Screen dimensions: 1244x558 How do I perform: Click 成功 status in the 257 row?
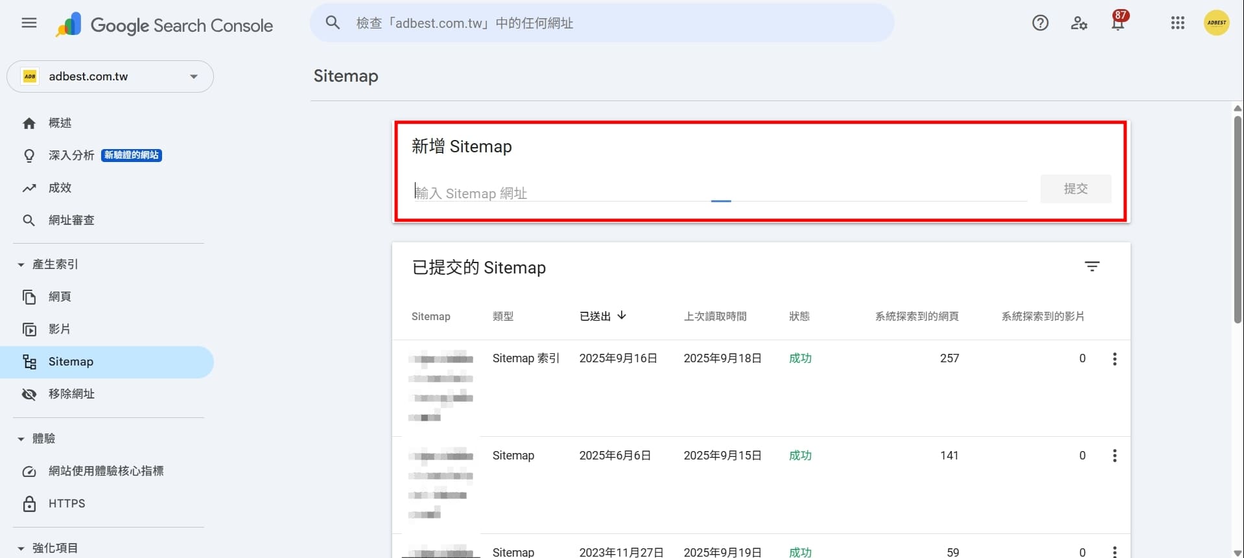(x=801, y=358)
